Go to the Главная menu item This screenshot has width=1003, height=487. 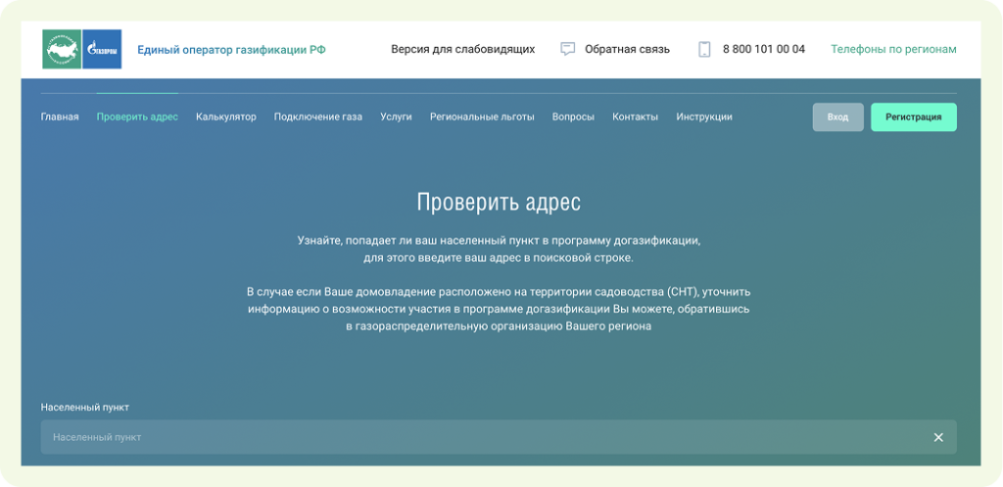point(60,116)
